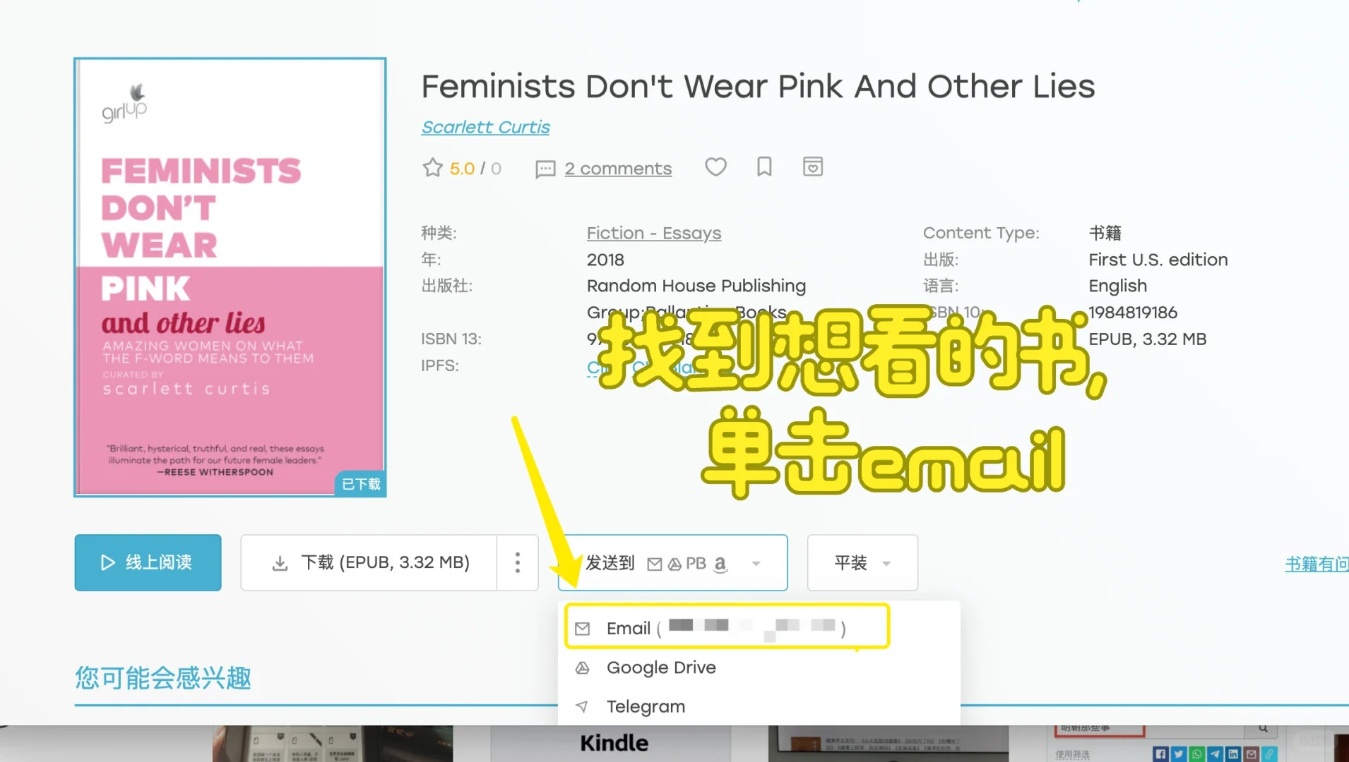This screenshot has width=1349, height=762.
Task: Click 线上阅读 read online button
Action: pyautogui.click(x=148, y=563)
